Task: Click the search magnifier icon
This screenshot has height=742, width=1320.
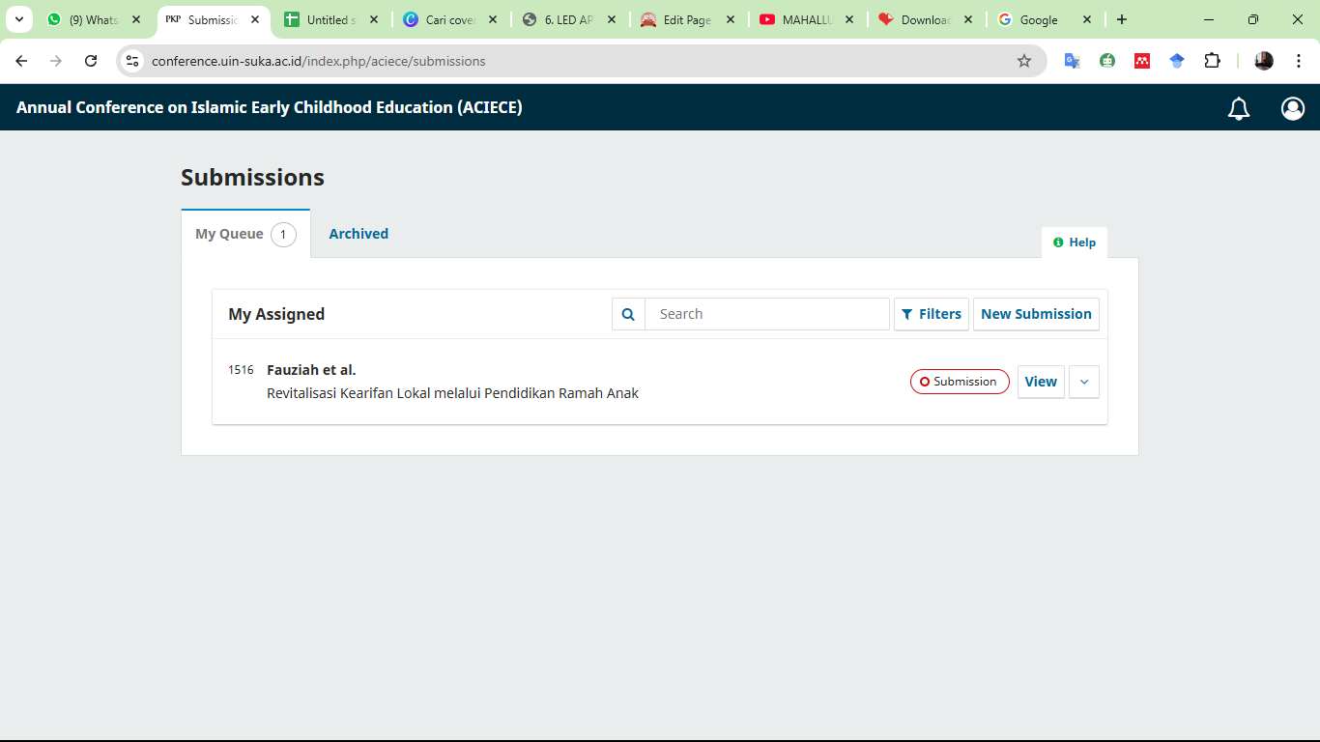Action: click(628, 314)
